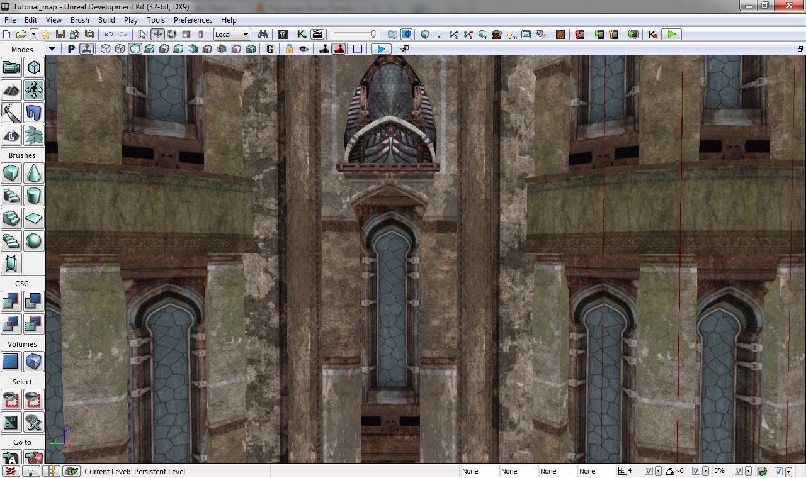Open the UnrealKismet editor (green K)
This screenshot has width=806, height=478.
click(302, 35)
